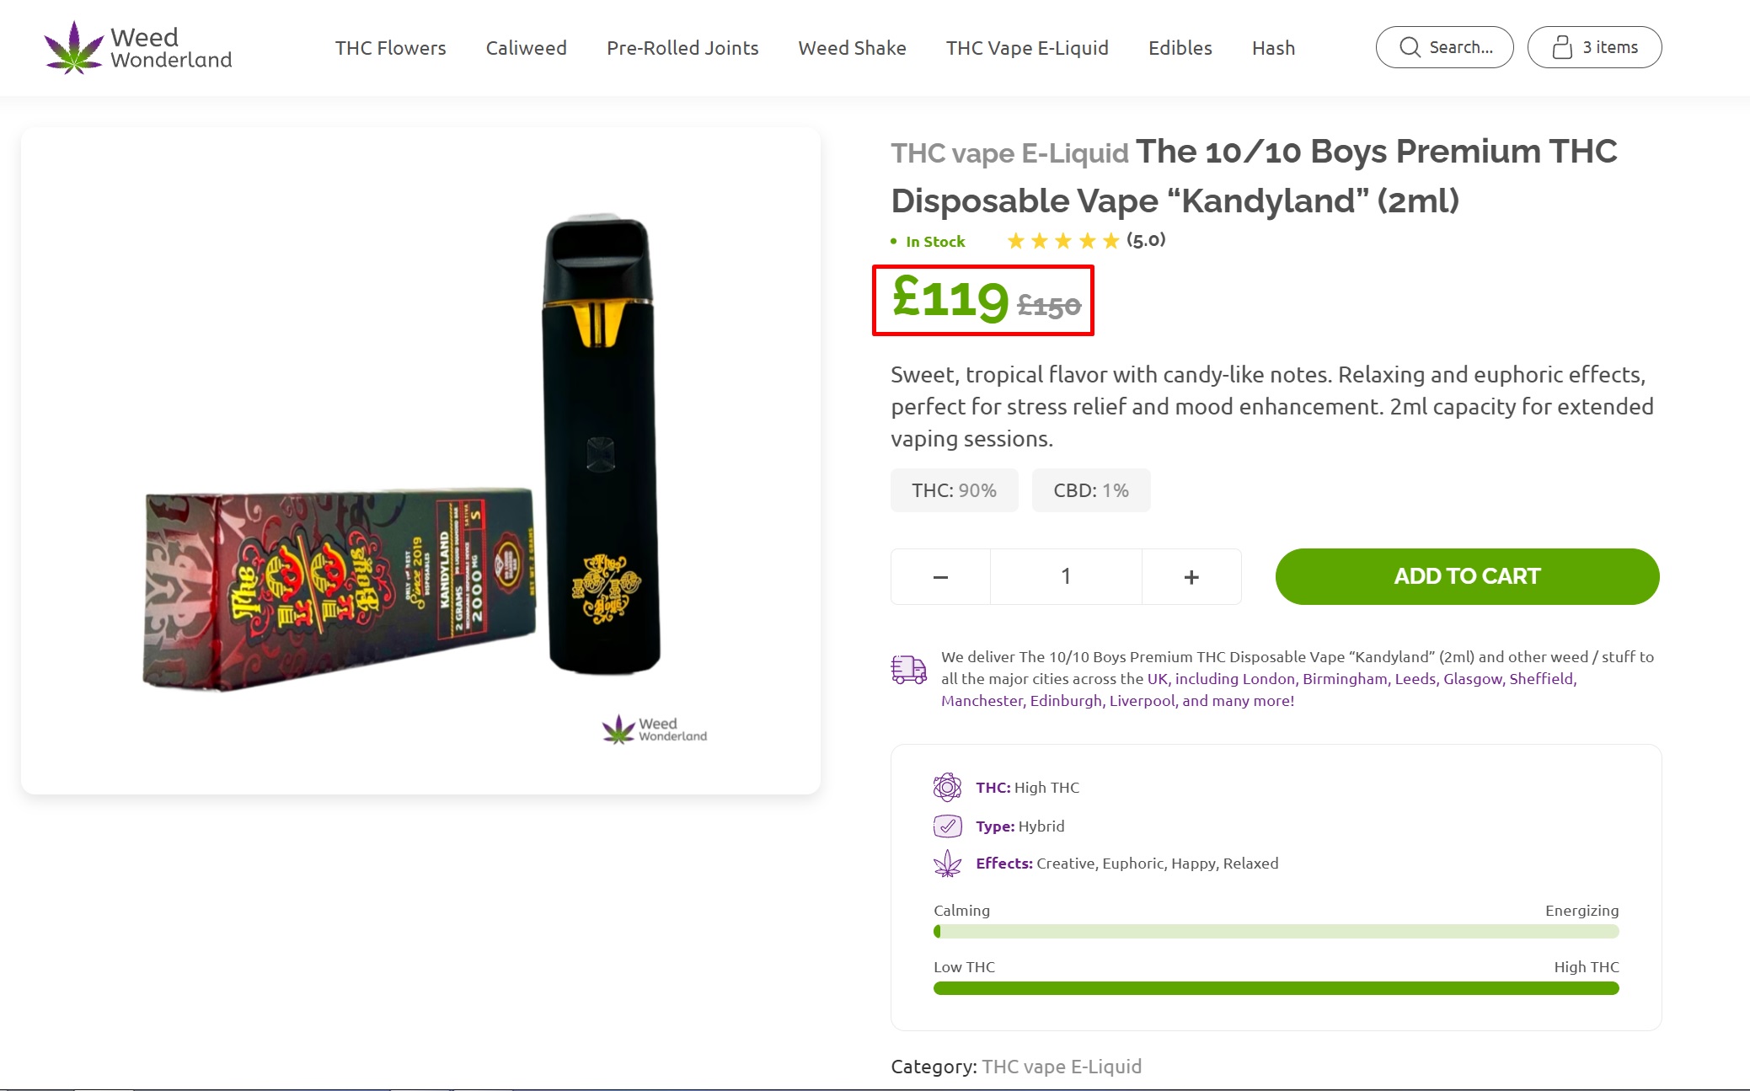Viewport: 1750px width, 1091px height.
Task: Click the quantity number field
Action: [1066, 577]
